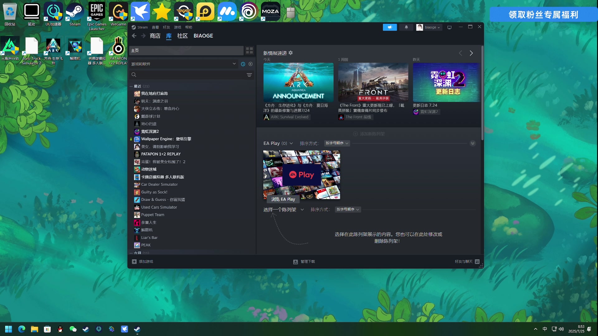The height and width of the screenshot is (336, 598).
Task: Open the 帮助 help menu
Action: tap(189, 27)
